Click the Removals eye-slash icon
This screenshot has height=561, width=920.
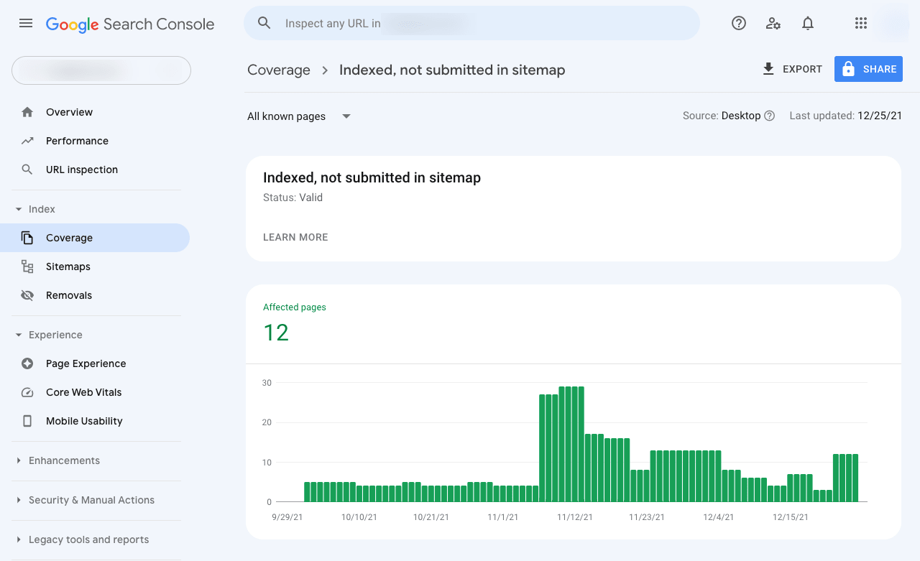click(x=27, y=295)
